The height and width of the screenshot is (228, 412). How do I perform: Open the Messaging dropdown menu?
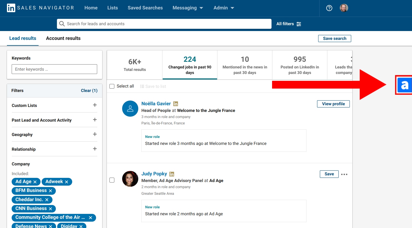188,8
